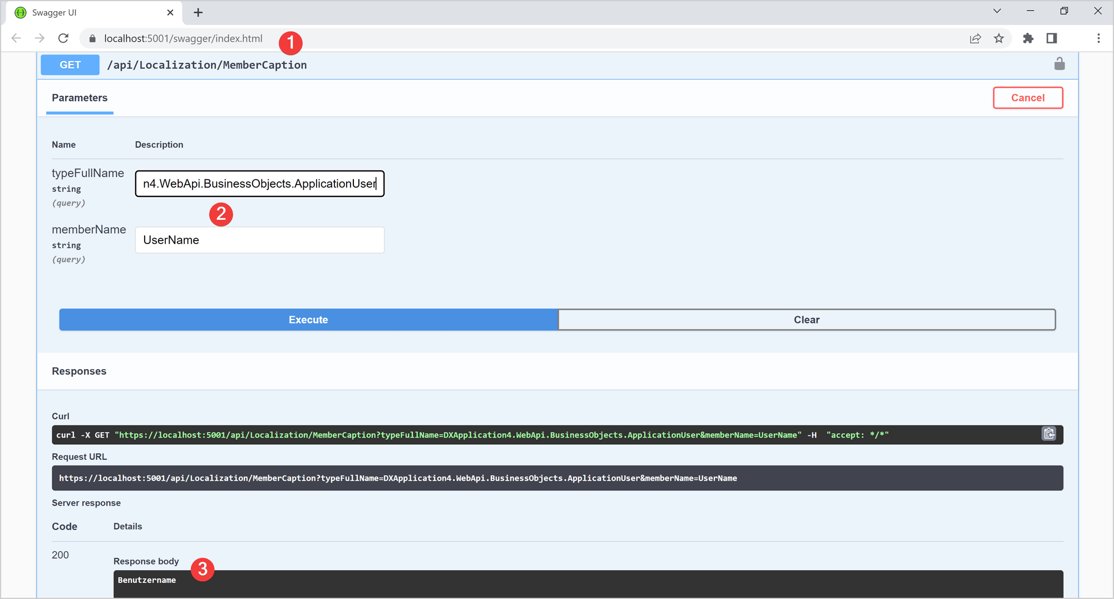Click the Swagger UI favicon in the tab
This screenshot has height=599, width=1114.
tap(21, 12)
